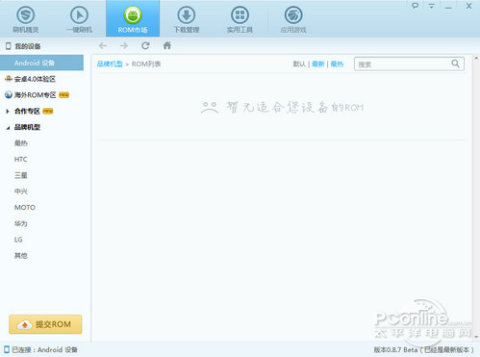Open the 应用游戏 apps and games icon
This screenshot has width=480, height=357.
click(293, 15)
